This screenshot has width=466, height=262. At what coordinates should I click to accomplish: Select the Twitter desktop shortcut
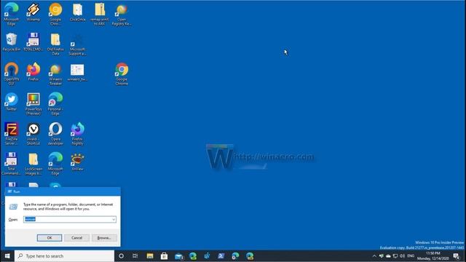point(12,102)
